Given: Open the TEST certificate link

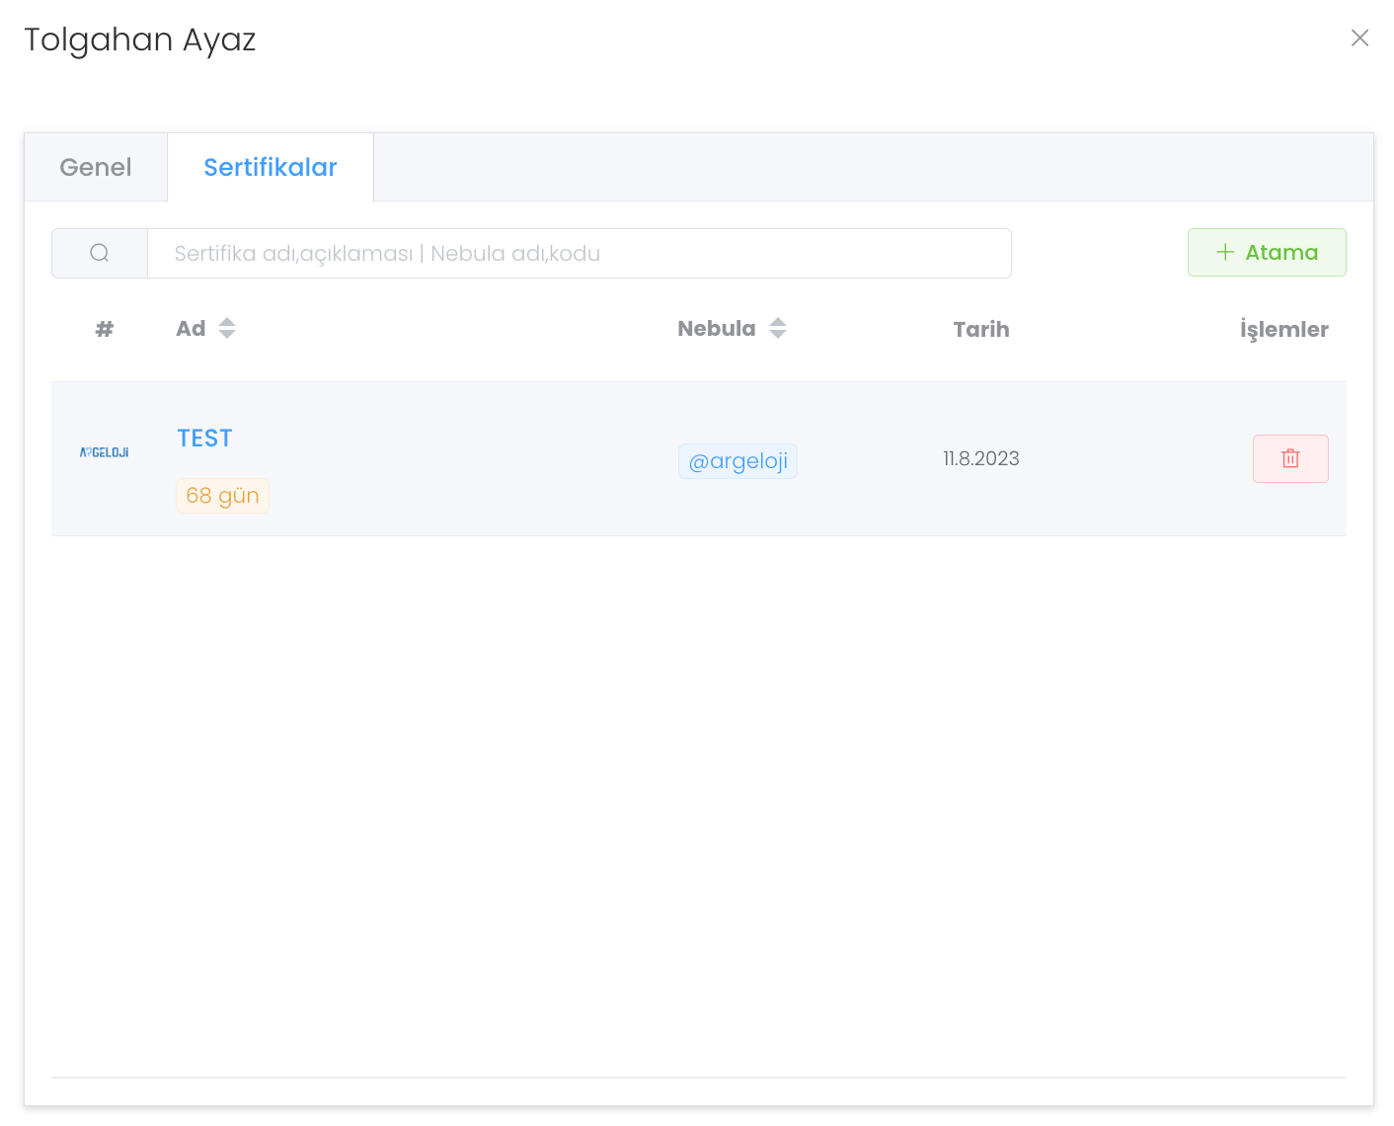Looking at the screenshot, I should [x=204, y=439].
